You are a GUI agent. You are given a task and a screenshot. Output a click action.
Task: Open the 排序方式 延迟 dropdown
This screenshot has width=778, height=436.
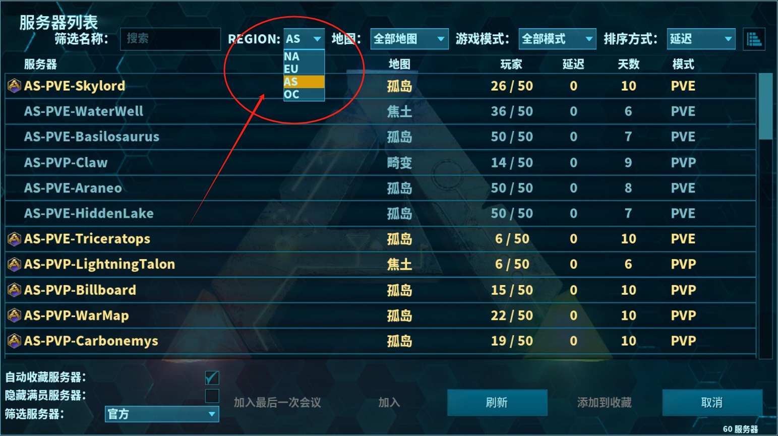[701, 39]
